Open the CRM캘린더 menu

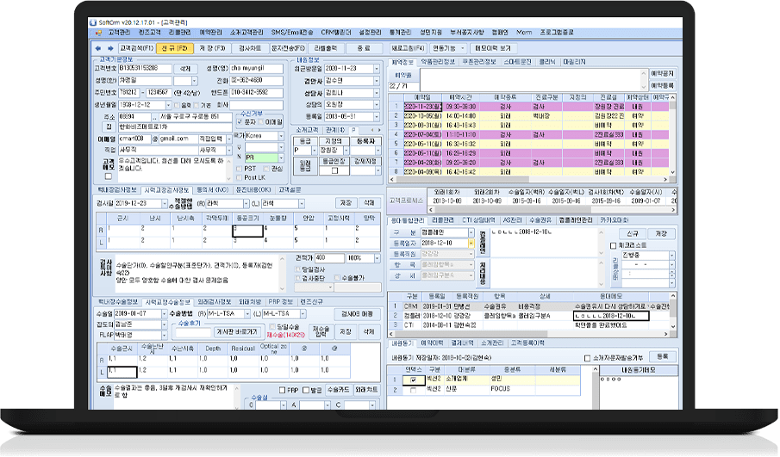click(x=336, y=33)
